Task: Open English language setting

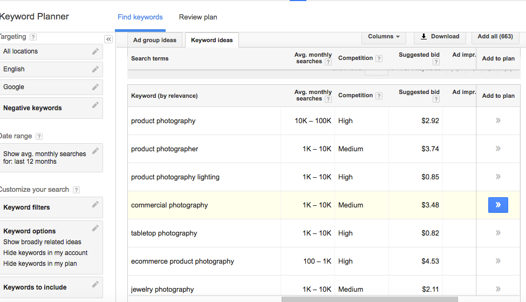Action: pyautogui.click(x=51, y=69)
